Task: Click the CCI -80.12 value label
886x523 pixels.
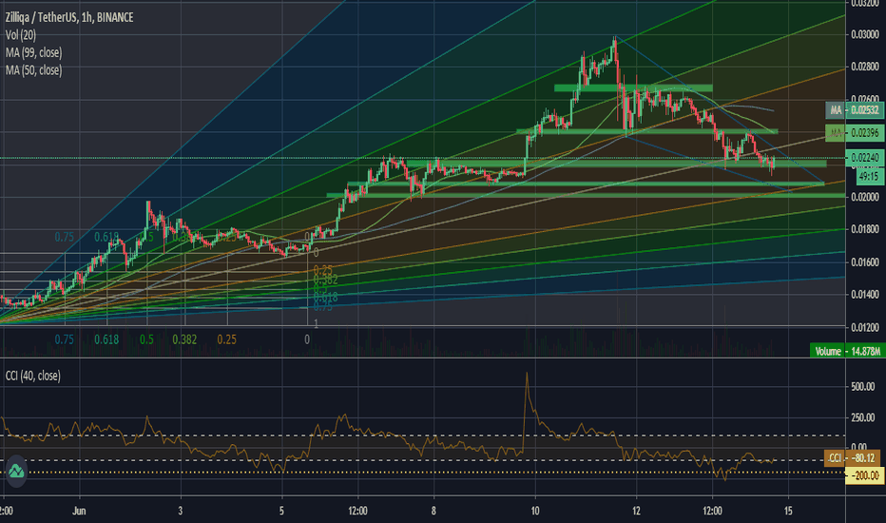Action: coord(852,458)
